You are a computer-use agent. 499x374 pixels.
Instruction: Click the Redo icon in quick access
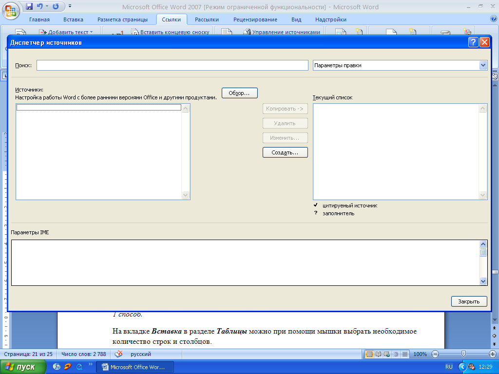click(x=56, y=6)
